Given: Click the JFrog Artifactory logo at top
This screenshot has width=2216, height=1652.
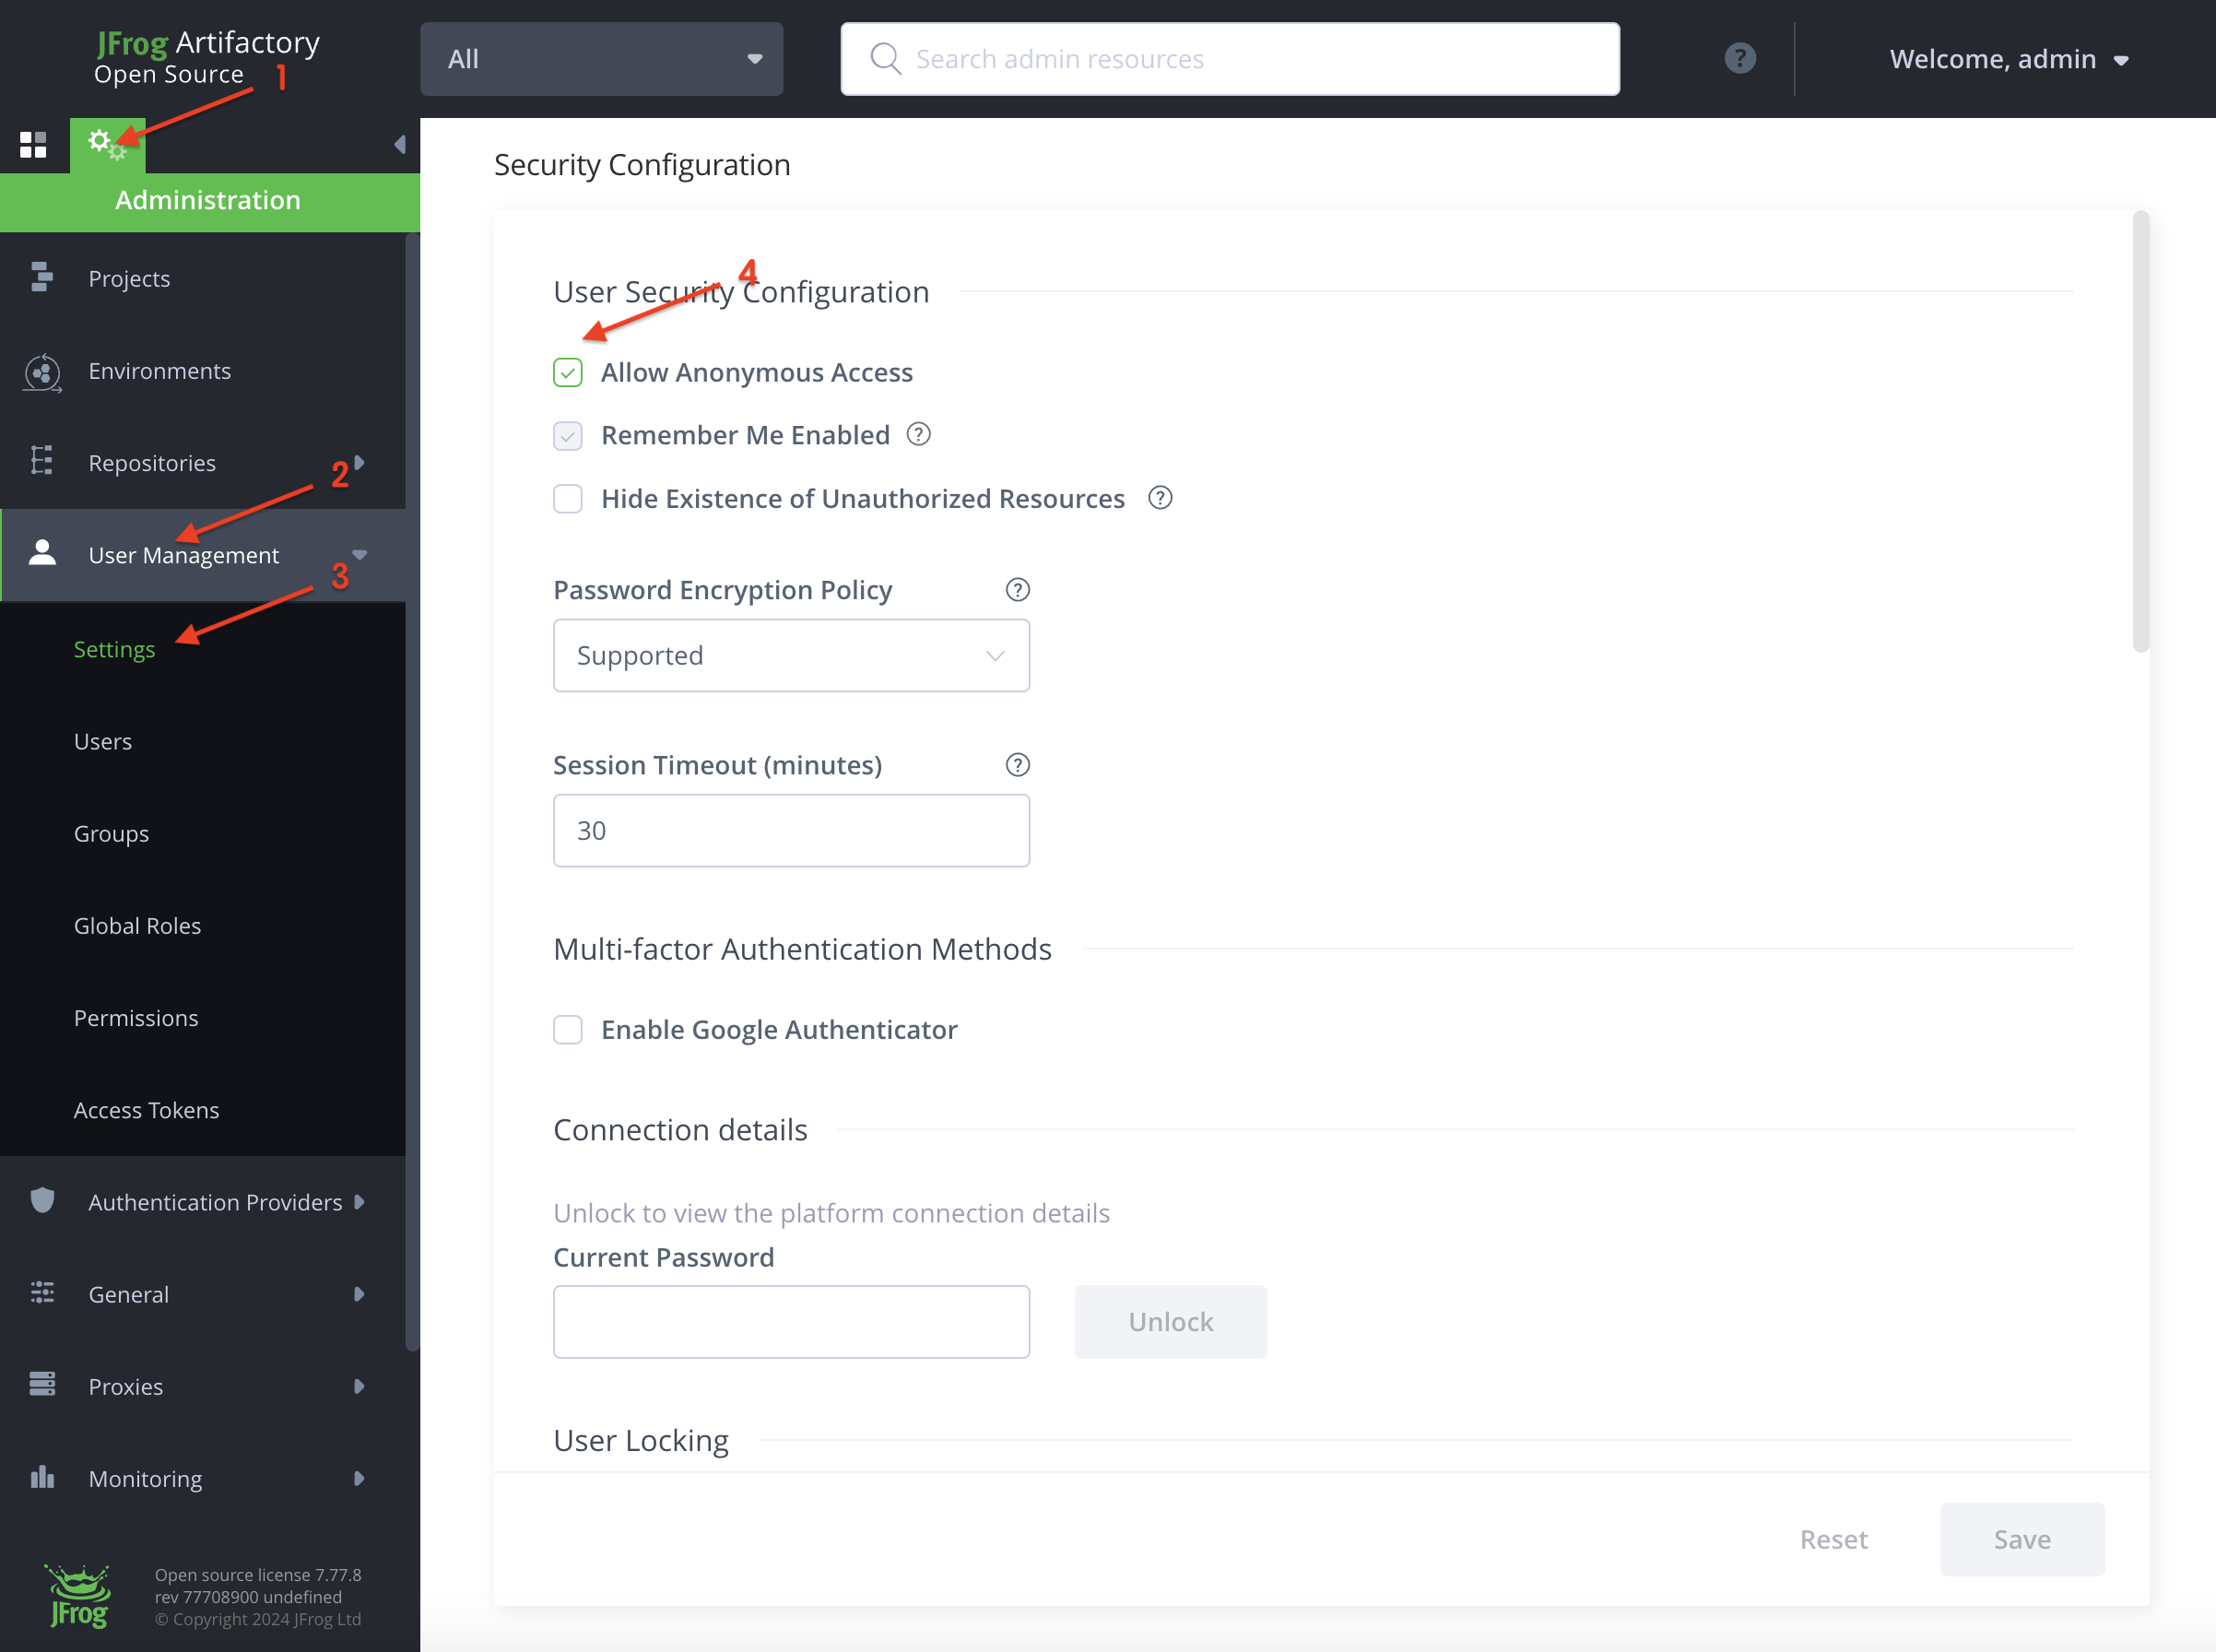Looking at the screenshot, I should point(207,57).
